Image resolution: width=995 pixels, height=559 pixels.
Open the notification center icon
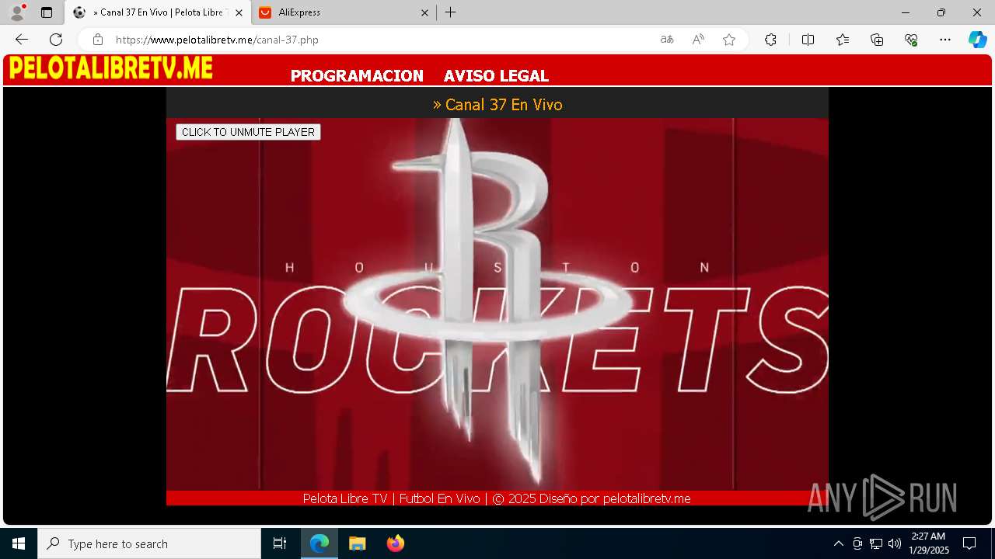(969, 543)
